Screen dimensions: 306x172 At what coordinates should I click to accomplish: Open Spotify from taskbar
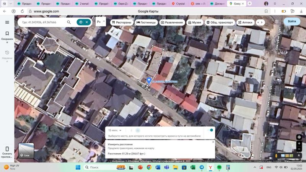219,167
